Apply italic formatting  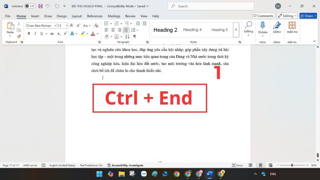pyautogui.click(x=35, y=33)
